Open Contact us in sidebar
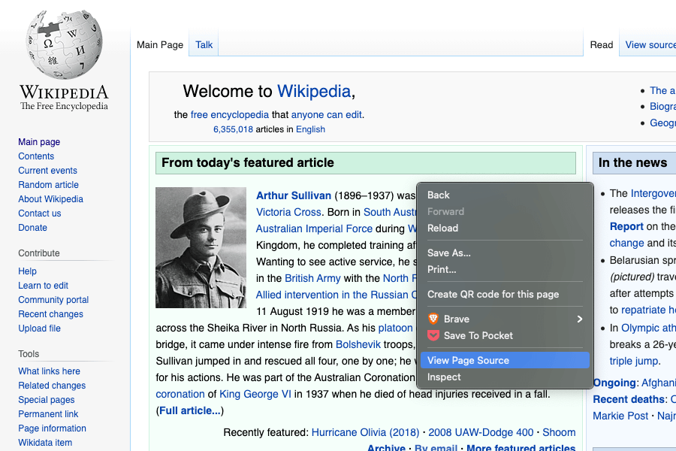 [x=40, y=213]
